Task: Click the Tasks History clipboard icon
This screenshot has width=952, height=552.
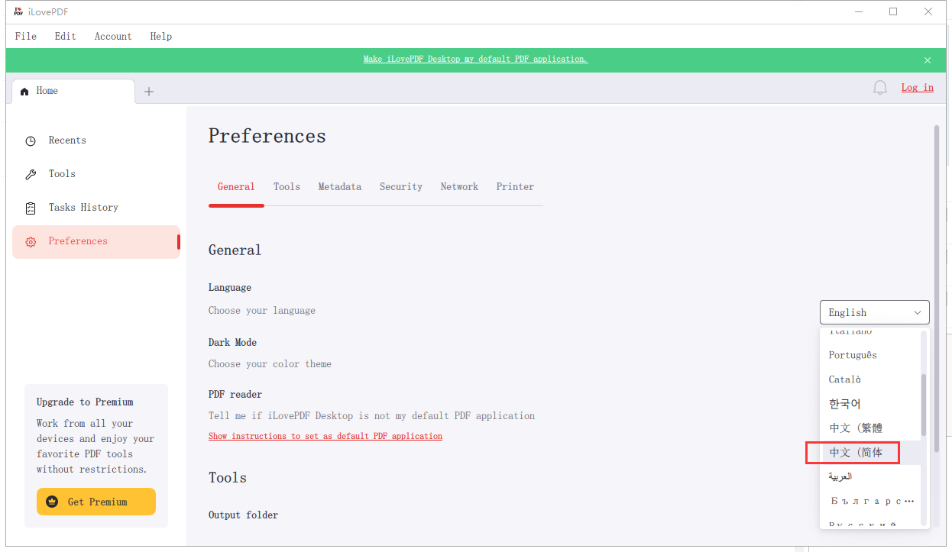Action: [31, 208]
